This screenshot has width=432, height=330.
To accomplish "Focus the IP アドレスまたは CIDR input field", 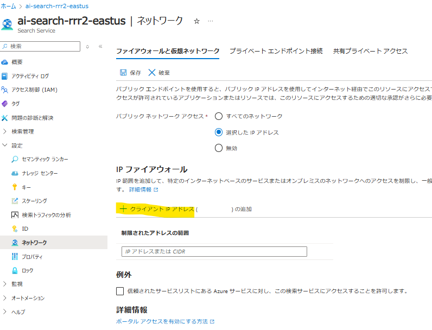I will (x=214, y=251).
